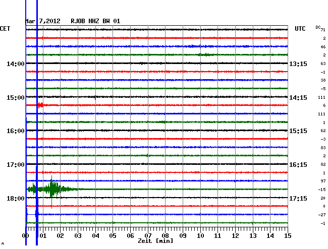Click the "14:15" UTC time label
This screenshot has width=328, height=249.
(x=298, y=98)
